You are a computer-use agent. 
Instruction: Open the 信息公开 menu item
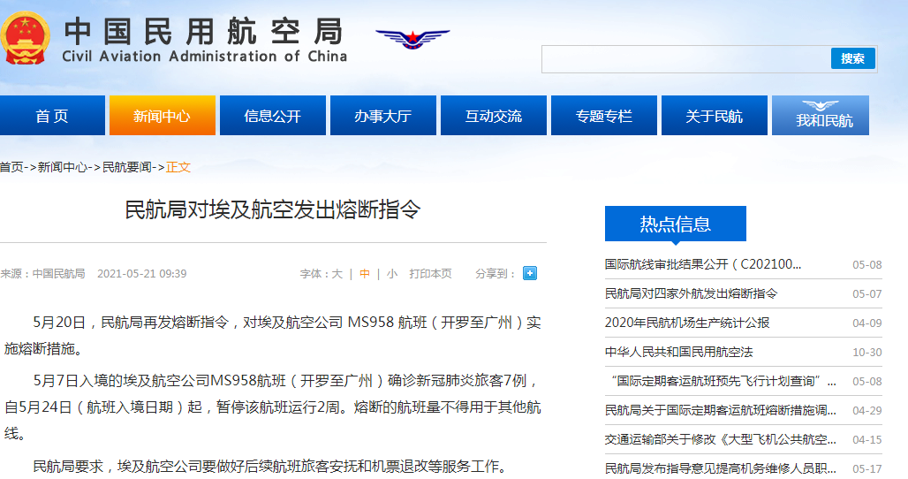tap(272, 116)
